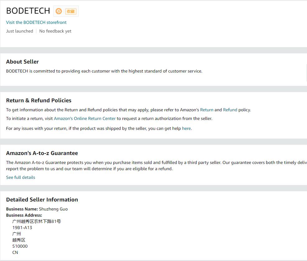Click the About Seller section heading
Image resolution: width=307 pixels, height=261 pixels.
coord(22,62)
